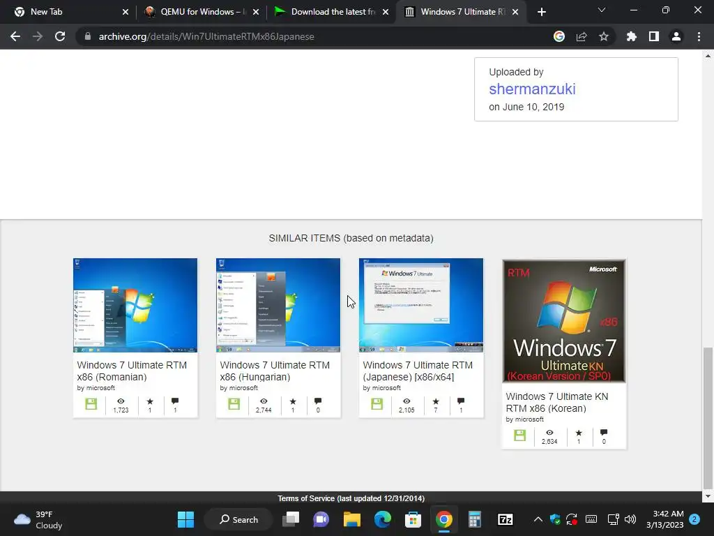
Task: Open Windows 7 Ultimate RTM (Japanese) [x86/x64] title
Action: click(418, 371)
